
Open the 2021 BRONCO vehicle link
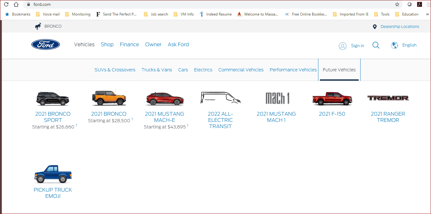coord(109,114)
